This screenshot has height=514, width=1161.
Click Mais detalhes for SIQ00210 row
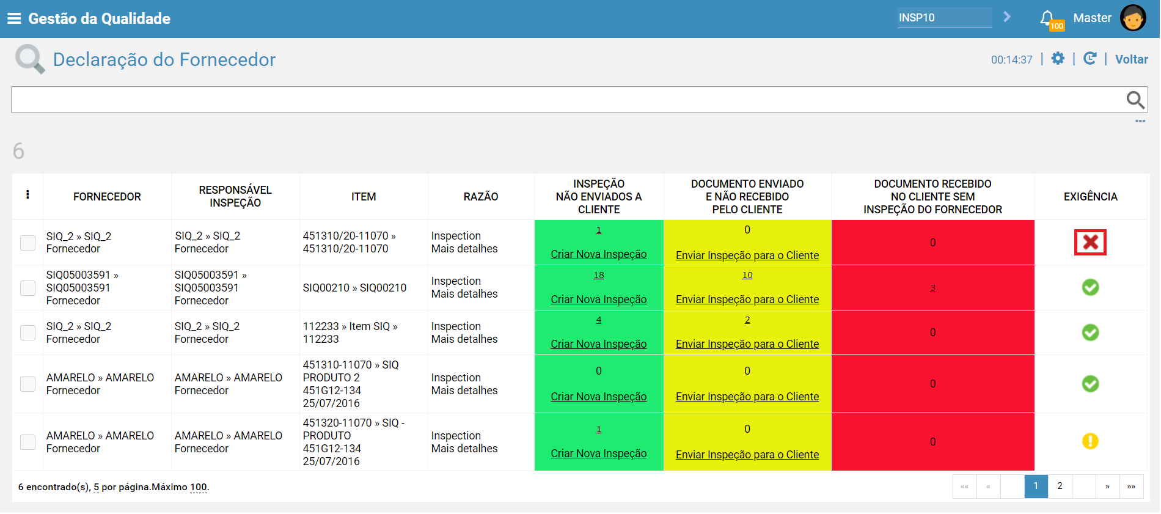pos(464,294)
